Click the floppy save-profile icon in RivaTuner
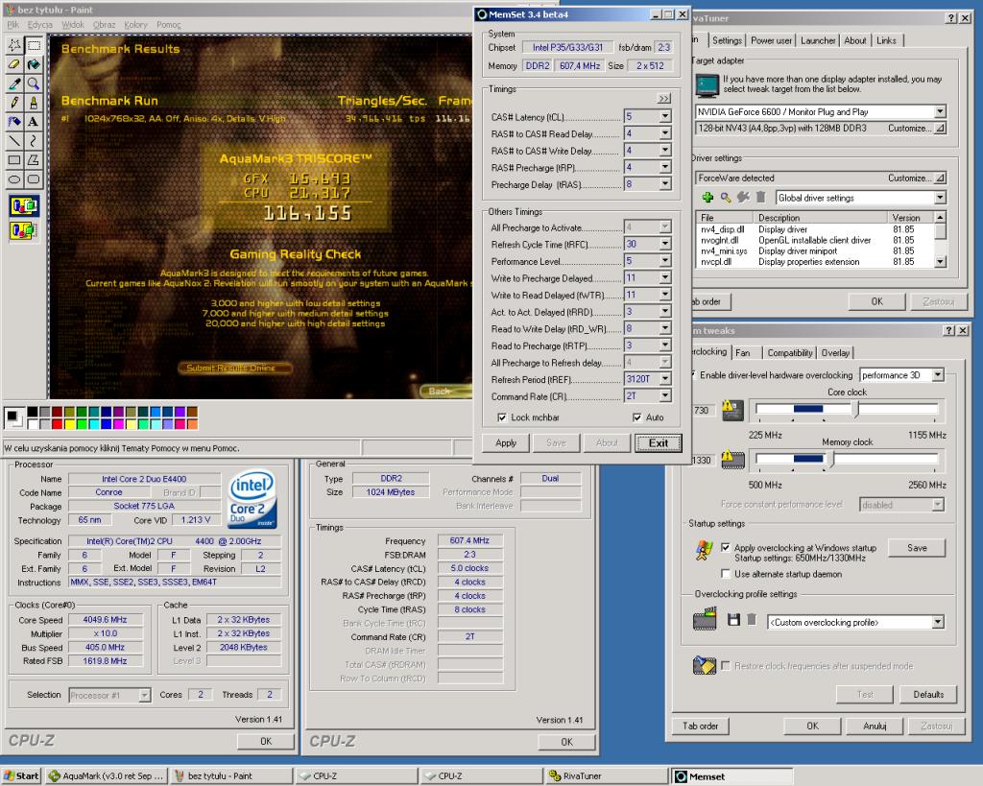 (x=733, y=620)
